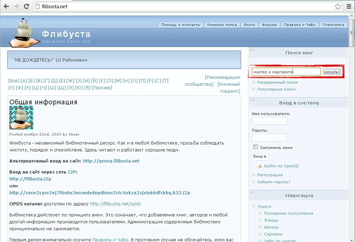This screenshot has width=355, height=242.
Task: Click the page vertical scrollbar thumb
Action: (x=352, y=33)
